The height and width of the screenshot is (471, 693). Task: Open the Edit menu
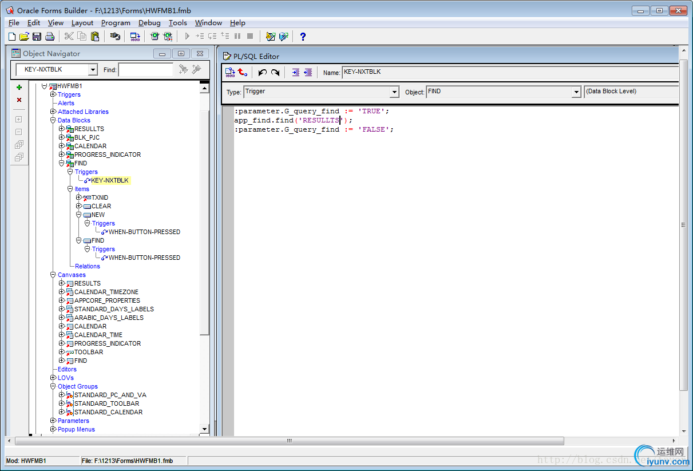[34, 23]
